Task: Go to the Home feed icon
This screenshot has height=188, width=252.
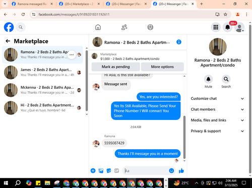Action: tap(98, 27)
